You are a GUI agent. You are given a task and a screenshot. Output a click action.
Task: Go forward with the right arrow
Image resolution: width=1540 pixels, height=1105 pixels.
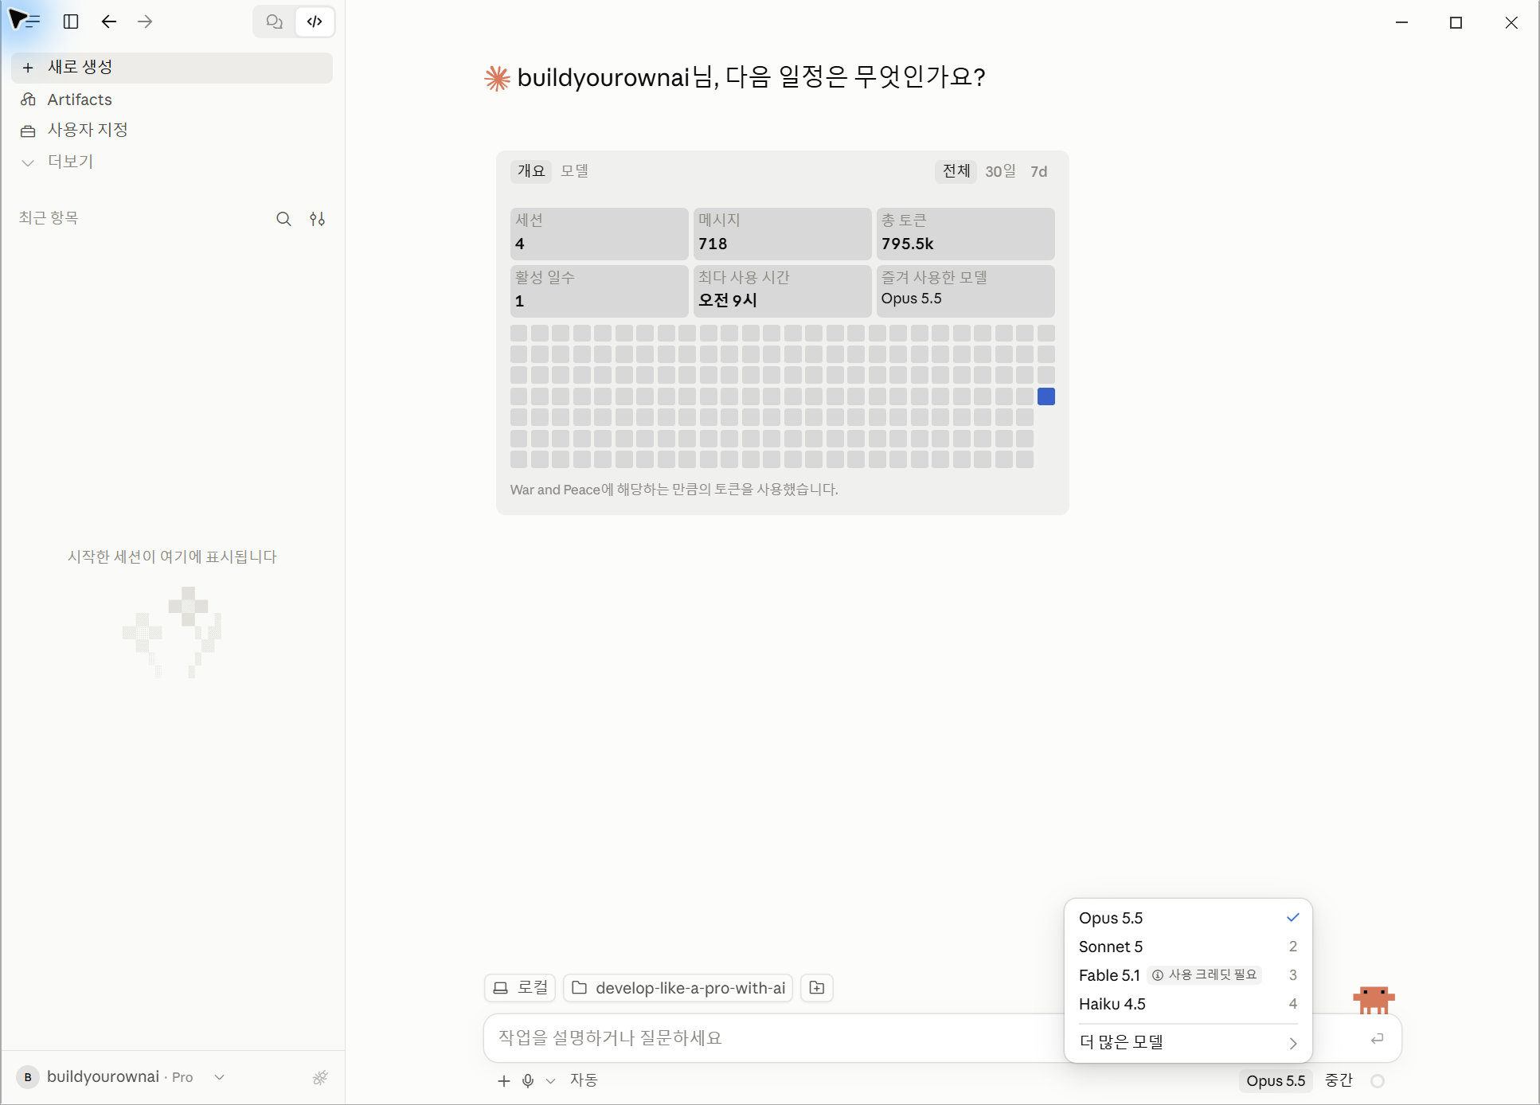click(x=145, y=21)
